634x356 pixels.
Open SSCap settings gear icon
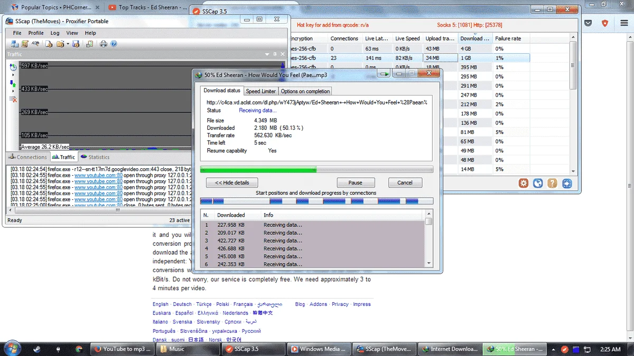pyautogui.click(x=524, y=184)
